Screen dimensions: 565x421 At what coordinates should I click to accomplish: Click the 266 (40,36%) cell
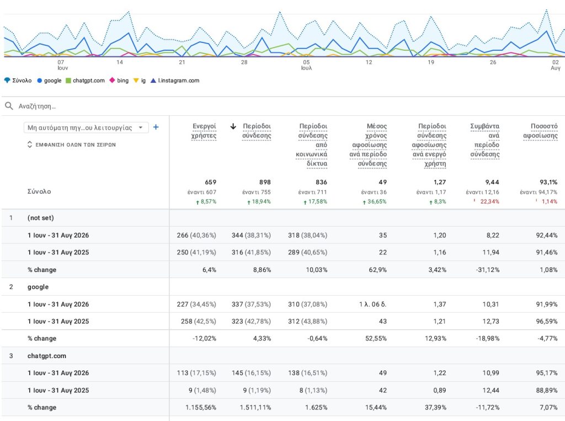pos(196,235)
